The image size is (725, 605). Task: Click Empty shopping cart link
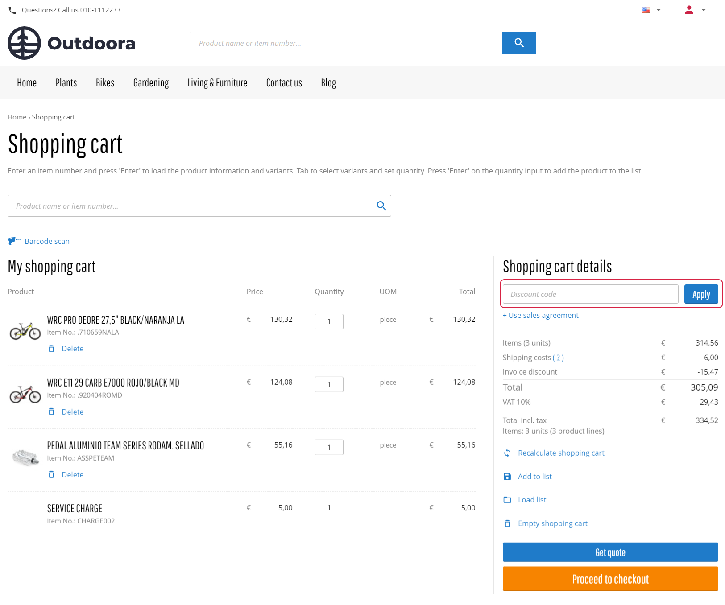pos(553,523)
